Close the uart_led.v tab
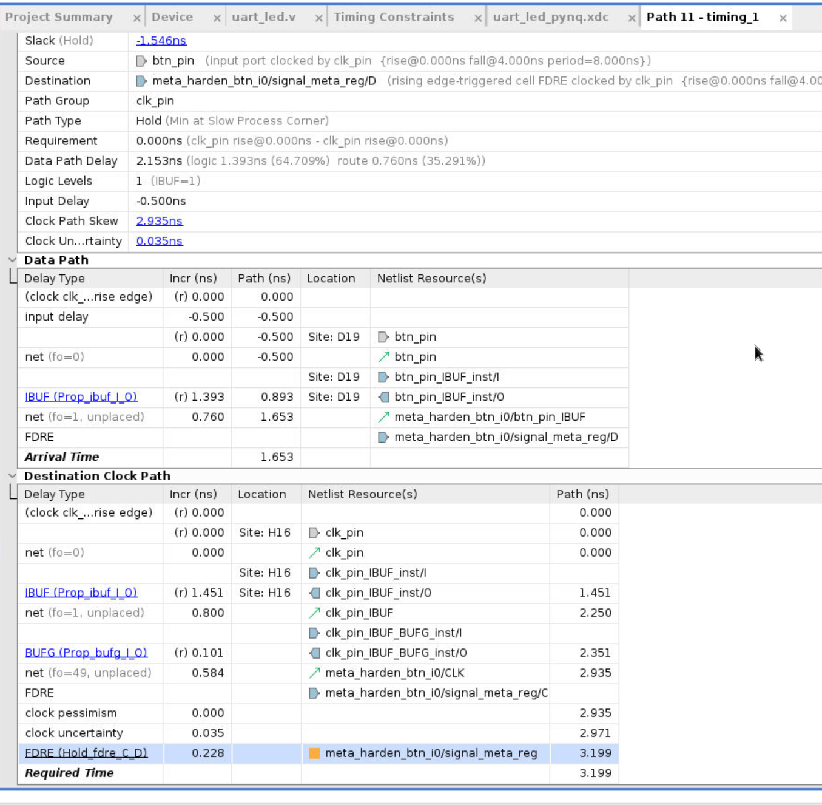Screen dimensions: 822x805 click(318, 18)
